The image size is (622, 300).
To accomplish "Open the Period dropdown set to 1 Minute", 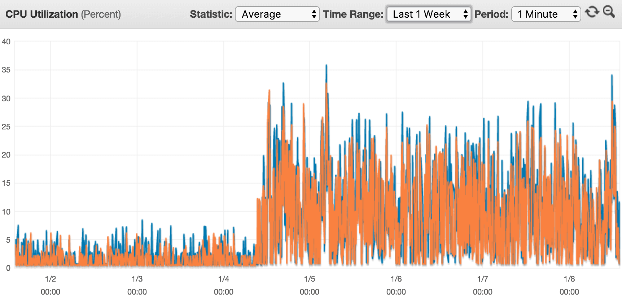I will point(546,14).
